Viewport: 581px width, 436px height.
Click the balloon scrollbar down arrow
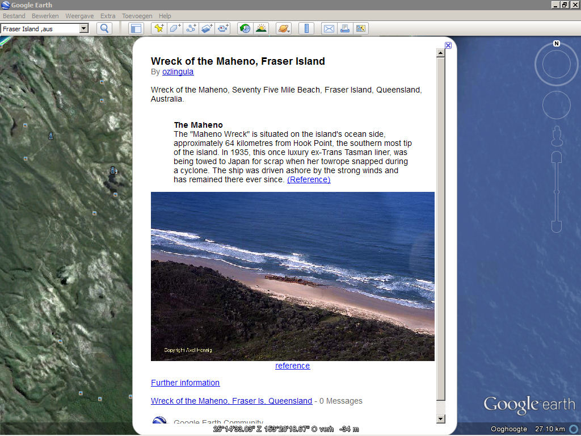[440, 419]
